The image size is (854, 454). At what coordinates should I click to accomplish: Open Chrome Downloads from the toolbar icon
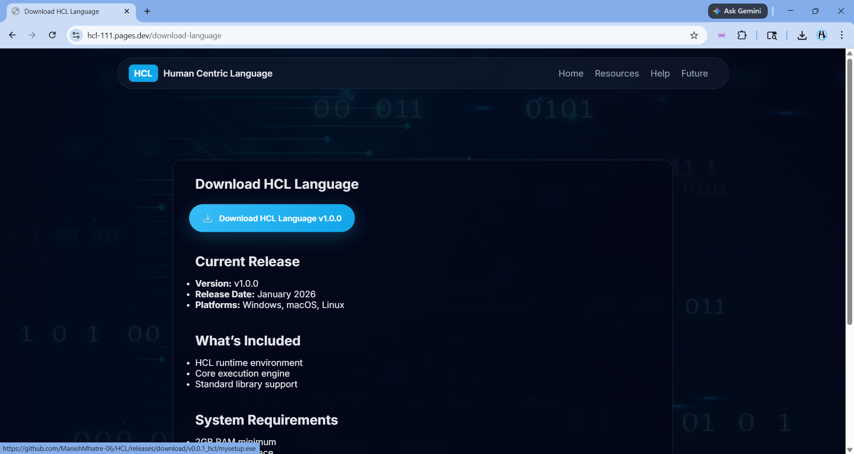pos(802,35)
